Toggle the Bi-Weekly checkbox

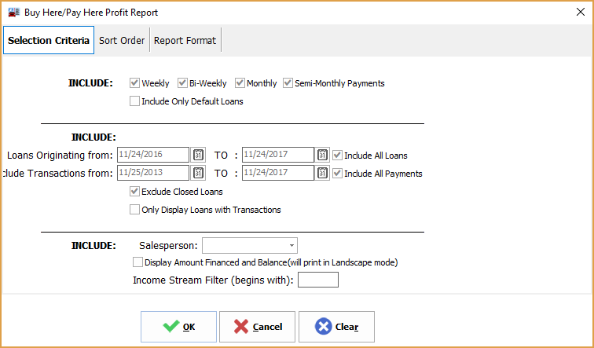point(182,83)
